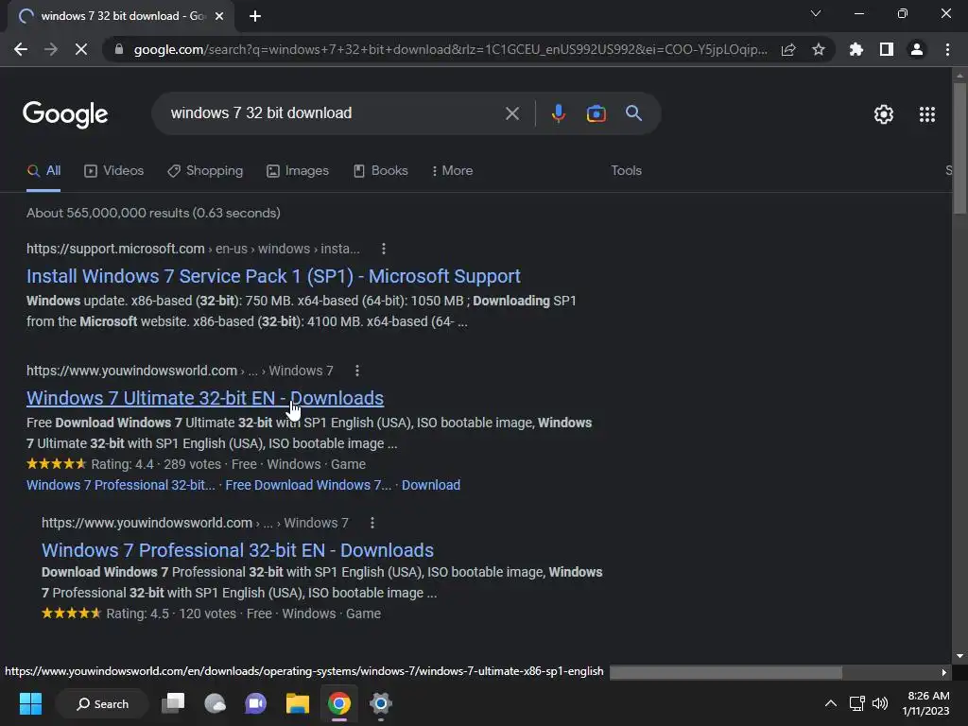
Task: Open the Windows 7 Professional 32-bit... sitelink
Action: click(121, 485)
